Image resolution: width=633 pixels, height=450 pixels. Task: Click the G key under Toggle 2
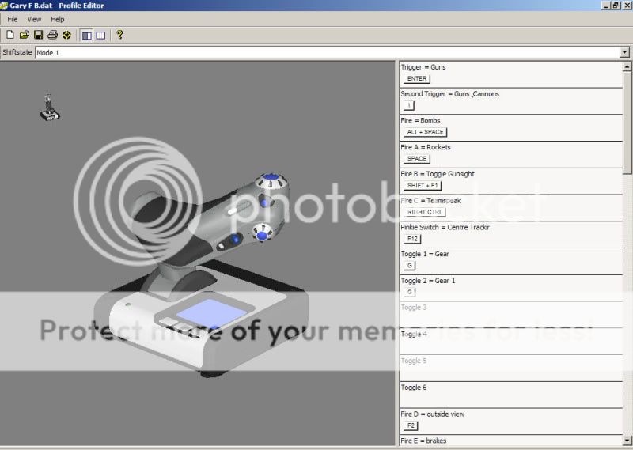(x=409, y=292)
